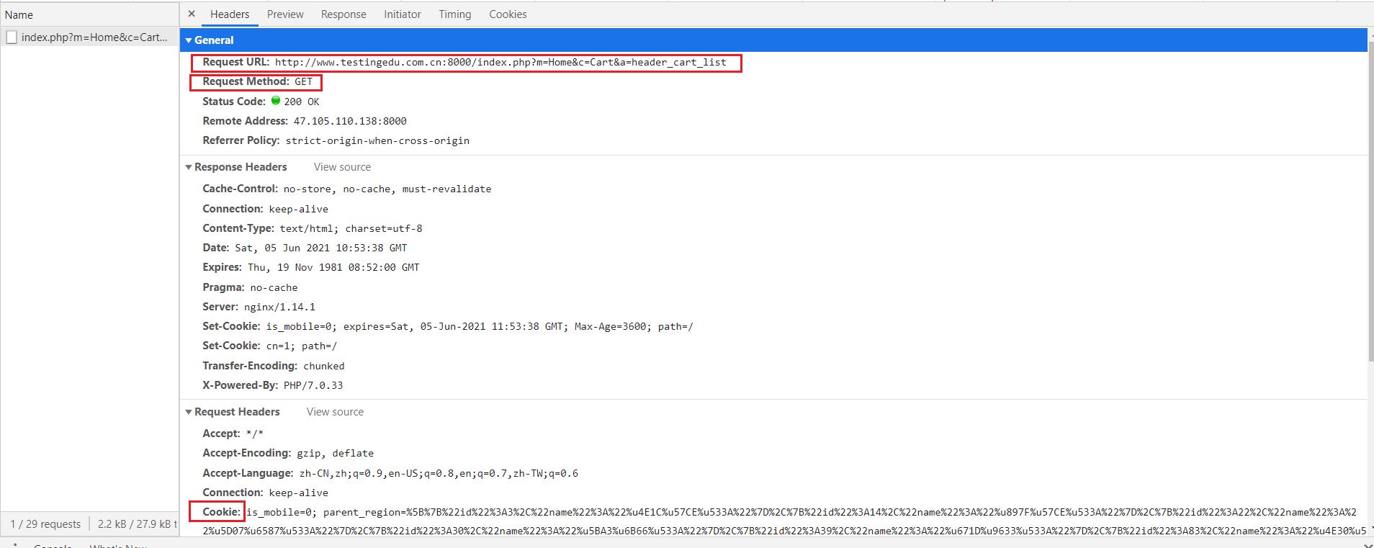
Task: Click the Accept-Language header value
Action: coord(439,474)
